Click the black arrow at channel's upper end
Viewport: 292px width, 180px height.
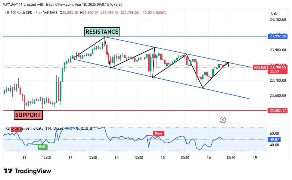(x=227, y=63)
